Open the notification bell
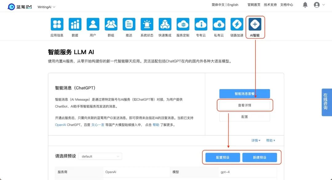The height and width of the screenshot is (180, 332). (x=305, y=5)
